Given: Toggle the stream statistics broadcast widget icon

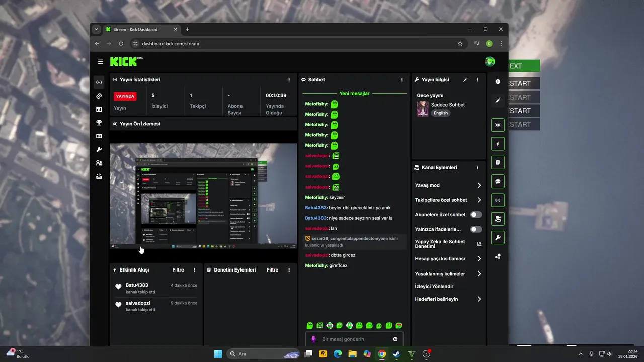Looking at the screenshot, I should (498, 200).
